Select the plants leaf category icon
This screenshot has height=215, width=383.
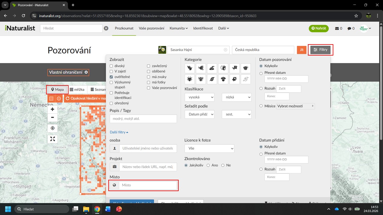pos(212,79)
